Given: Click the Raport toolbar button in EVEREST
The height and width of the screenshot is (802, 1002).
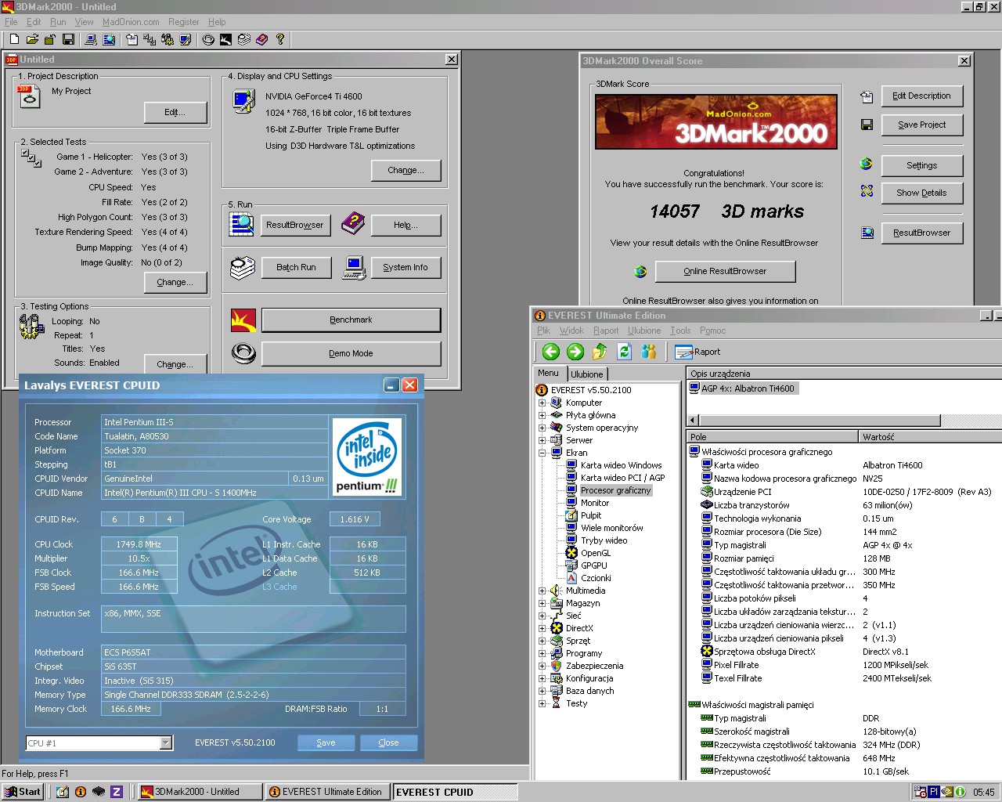Looking at the screenshot, I should (x=697, y=352).
